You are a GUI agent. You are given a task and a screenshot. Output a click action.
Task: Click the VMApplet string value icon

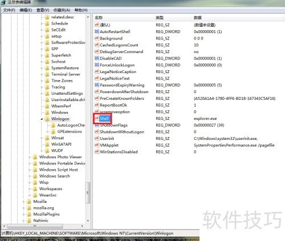pyautogui.click(x=97, y=145)
